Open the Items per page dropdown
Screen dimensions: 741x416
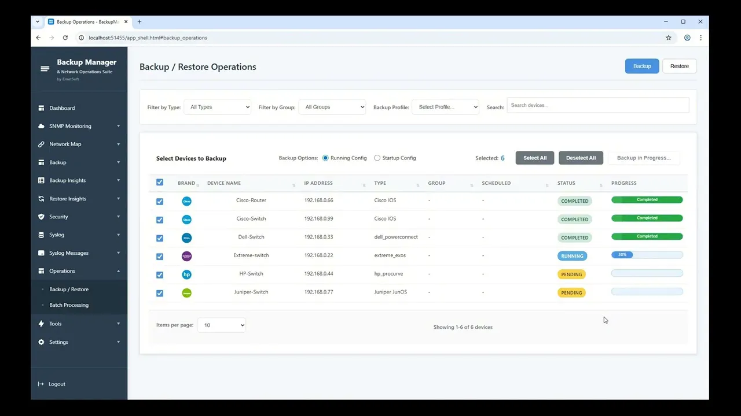(222, 325)
